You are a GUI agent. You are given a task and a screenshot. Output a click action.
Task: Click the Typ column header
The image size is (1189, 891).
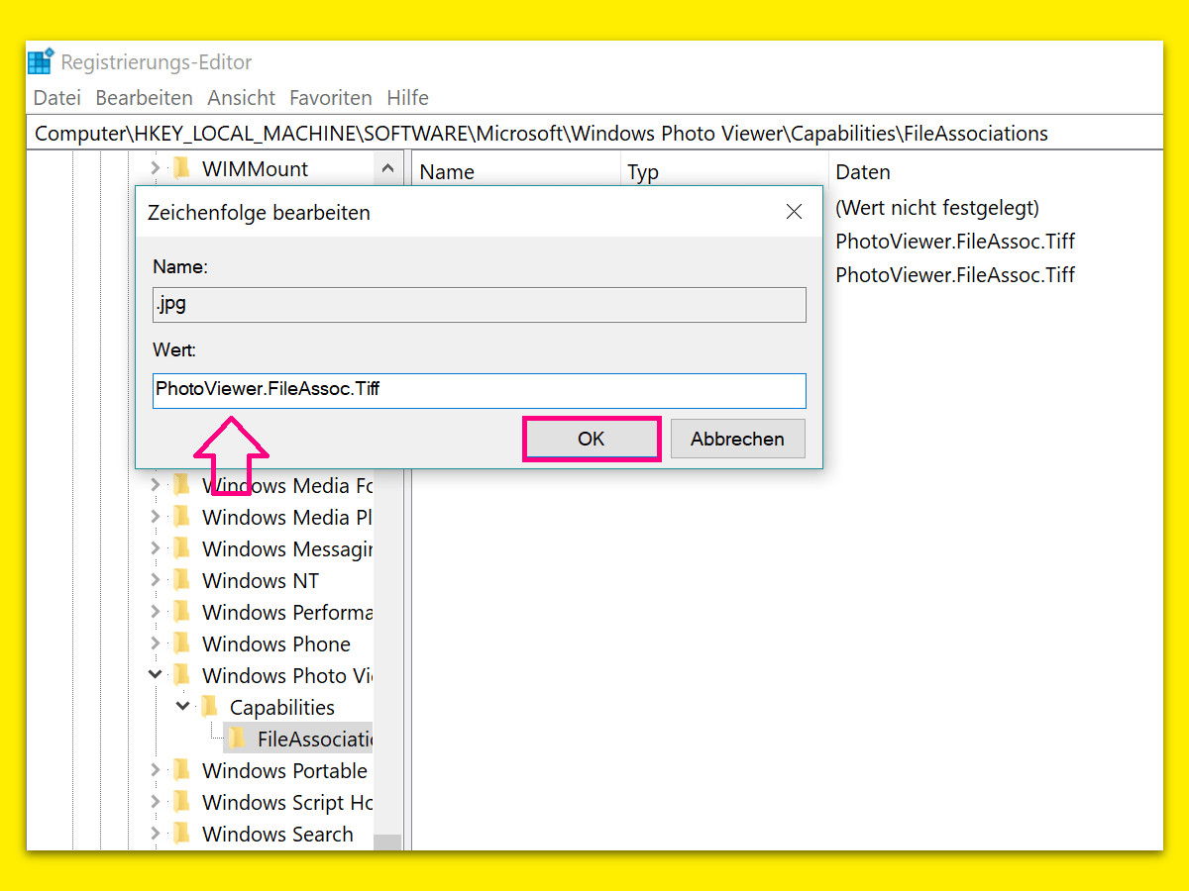click(725, 172)
